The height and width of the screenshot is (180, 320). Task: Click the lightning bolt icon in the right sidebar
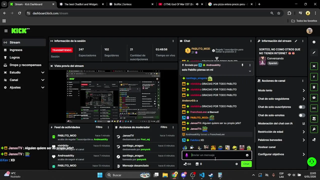314,77
